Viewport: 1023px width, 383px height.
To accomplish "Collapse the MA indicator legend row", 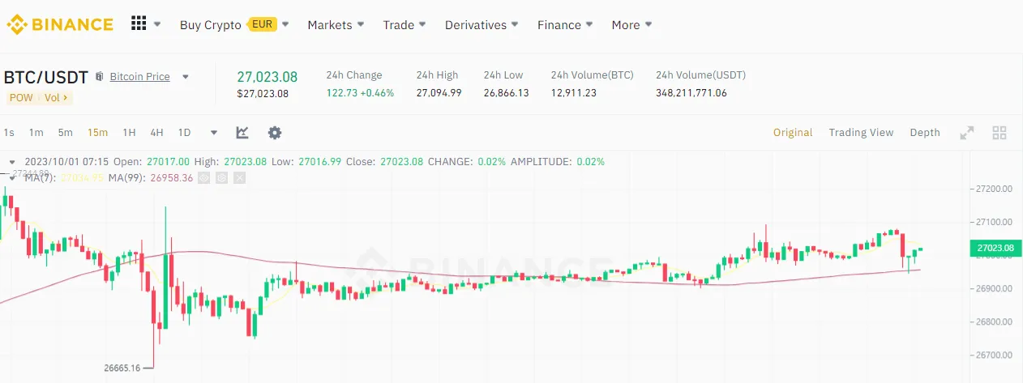I will tap(12, 177).
